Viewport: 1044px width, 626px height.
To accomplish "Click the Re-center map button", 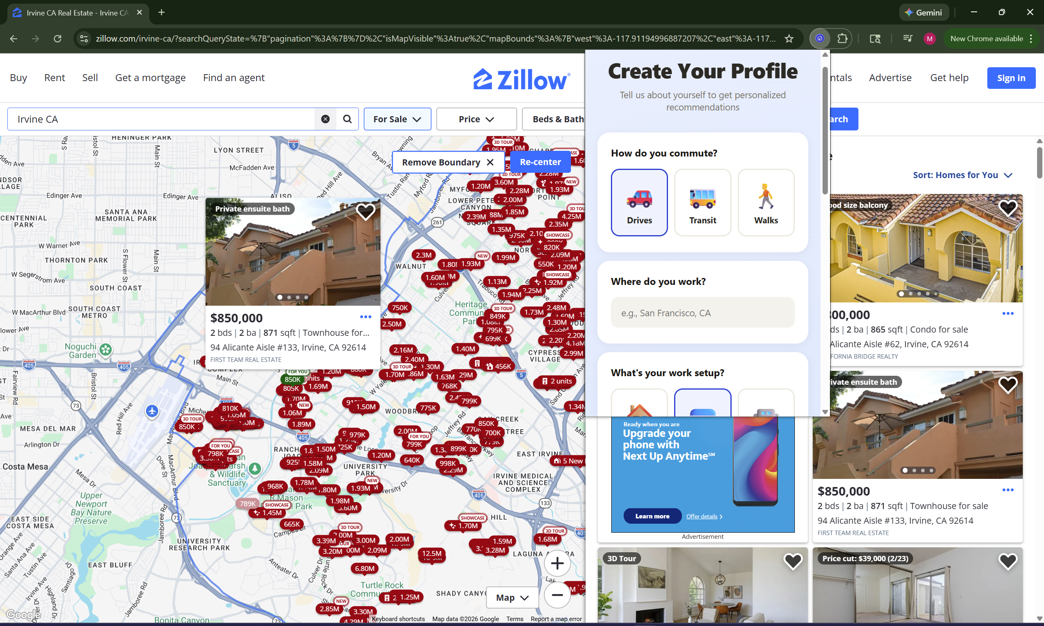I will [x=540, y=162].
